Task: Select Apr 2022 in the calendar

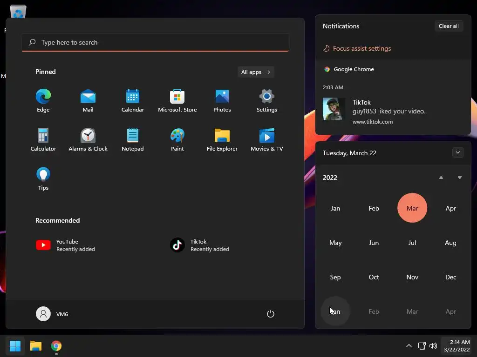Action: tap(450, 208)
